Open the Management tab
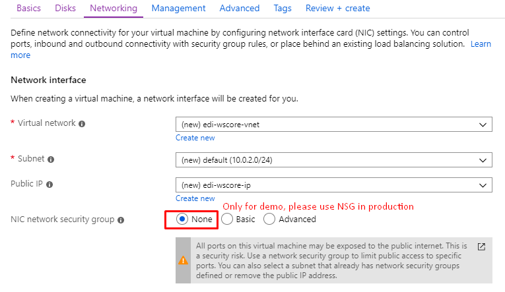Screen dimensions: 505x292 pyautogui.click(x=178, y=8)
